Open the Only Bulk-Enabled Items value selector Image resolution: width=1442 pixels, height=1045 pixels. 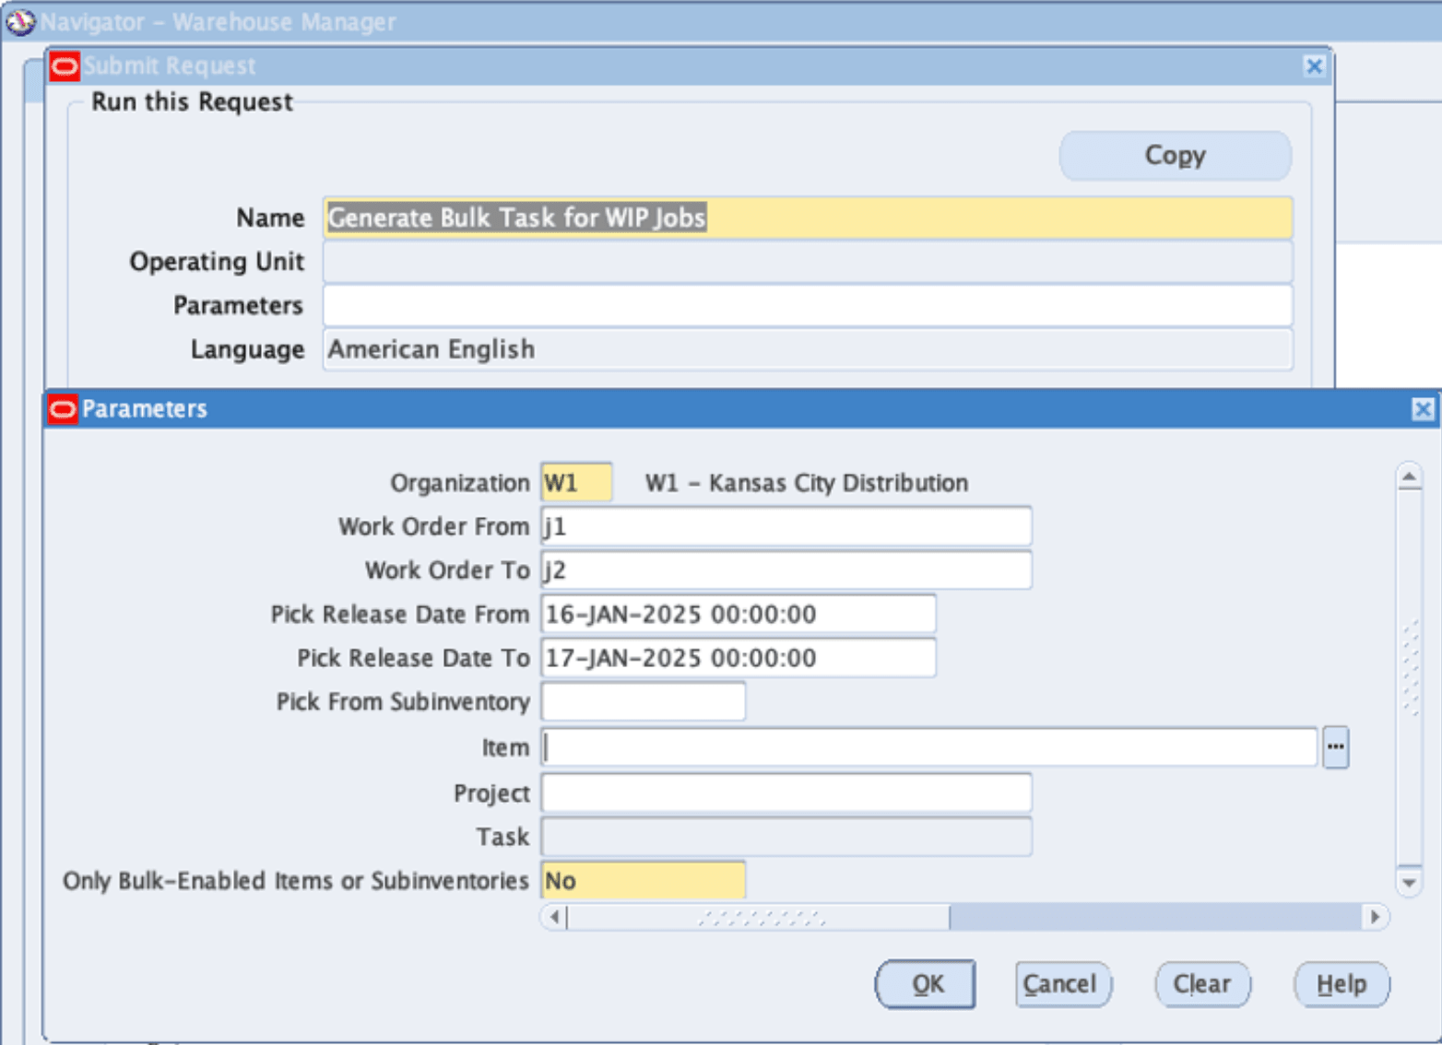point(643,881)
